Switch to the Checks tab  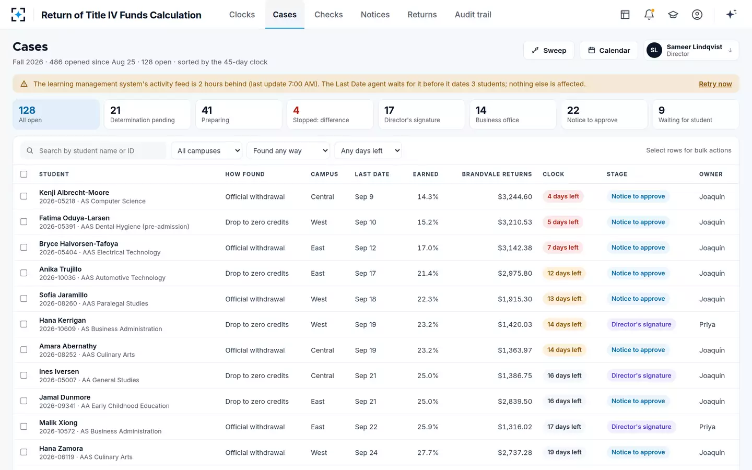pyautogui.click(x=328, y=15)
